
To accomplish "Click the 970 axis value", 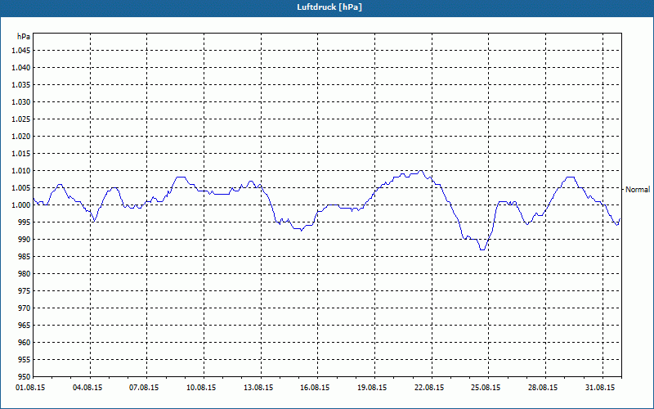I will pos(25,308).
